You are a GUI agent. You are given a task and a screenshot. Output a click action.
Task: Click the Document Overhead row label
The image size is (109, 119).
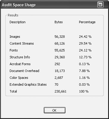tap(24, 71)
